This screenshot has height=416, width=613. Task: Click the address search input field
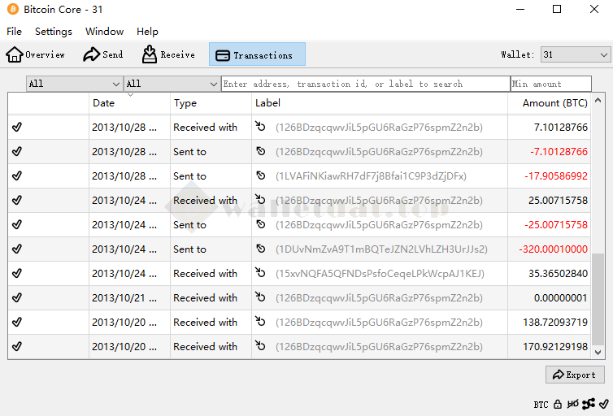(365, 84)
